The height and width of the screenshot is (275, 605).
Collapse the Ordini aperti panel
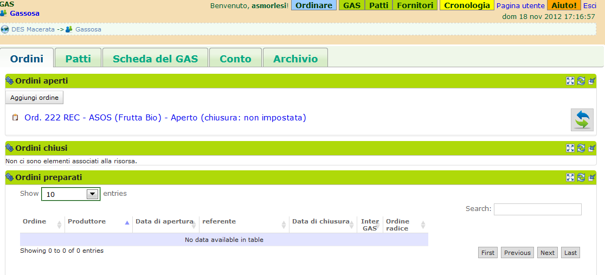click(x=592, y=81)
